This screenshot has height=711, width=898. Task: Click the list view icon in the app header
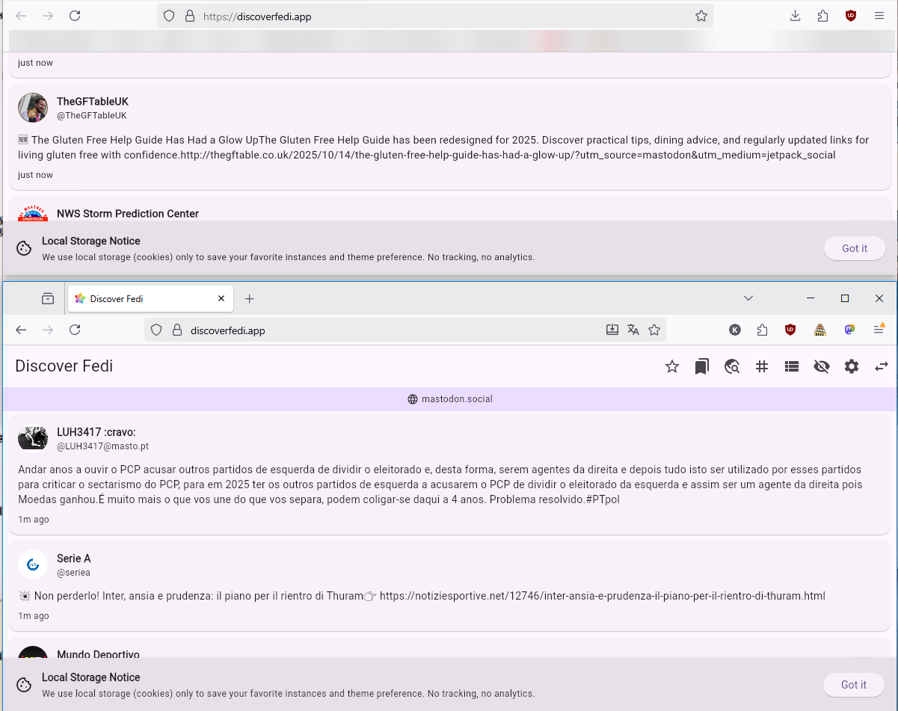click(792, 366)
